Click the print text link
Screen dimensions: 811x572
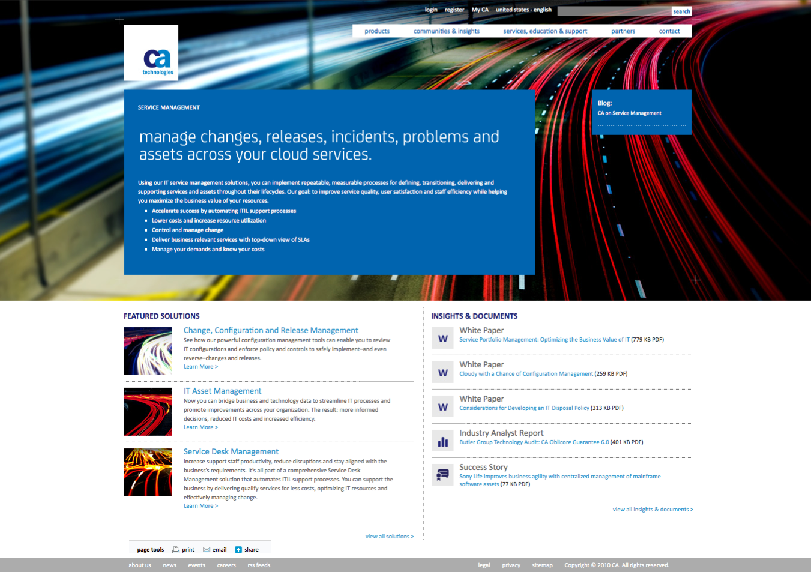pos(188,550)
